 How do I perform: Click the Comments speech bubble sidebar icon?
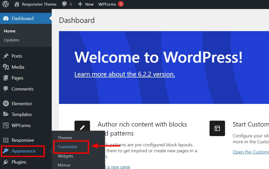(6, 89)
